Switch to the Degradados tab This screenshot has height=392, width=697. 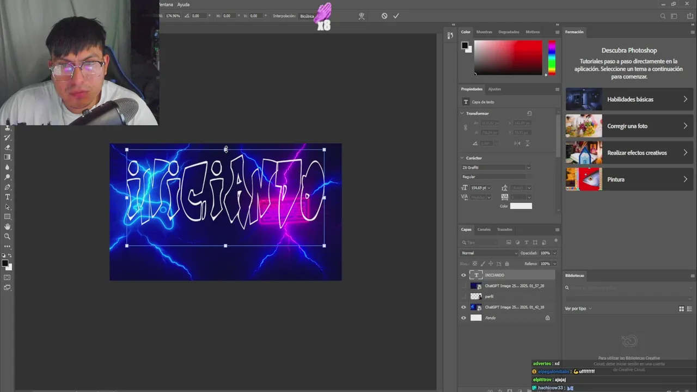509,32
